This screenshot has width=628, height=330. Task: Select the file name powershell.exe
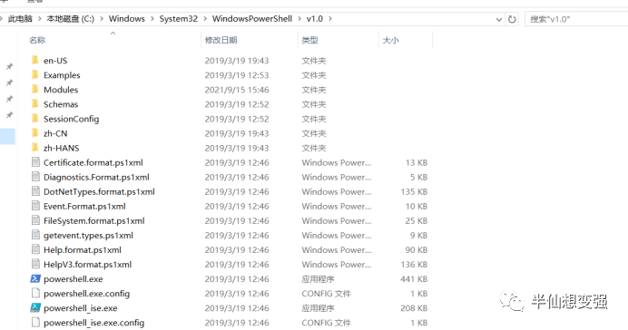pos(74,279)
